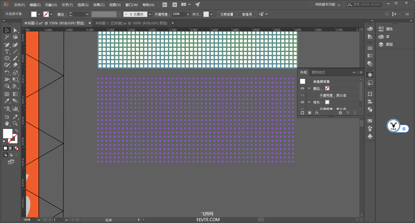Toggle visibility eye for 填色 fill row

click(x=302, y=102)
